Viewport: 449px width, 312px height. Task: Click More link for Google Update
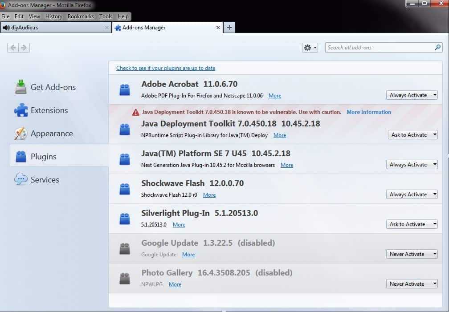point(188,255)
